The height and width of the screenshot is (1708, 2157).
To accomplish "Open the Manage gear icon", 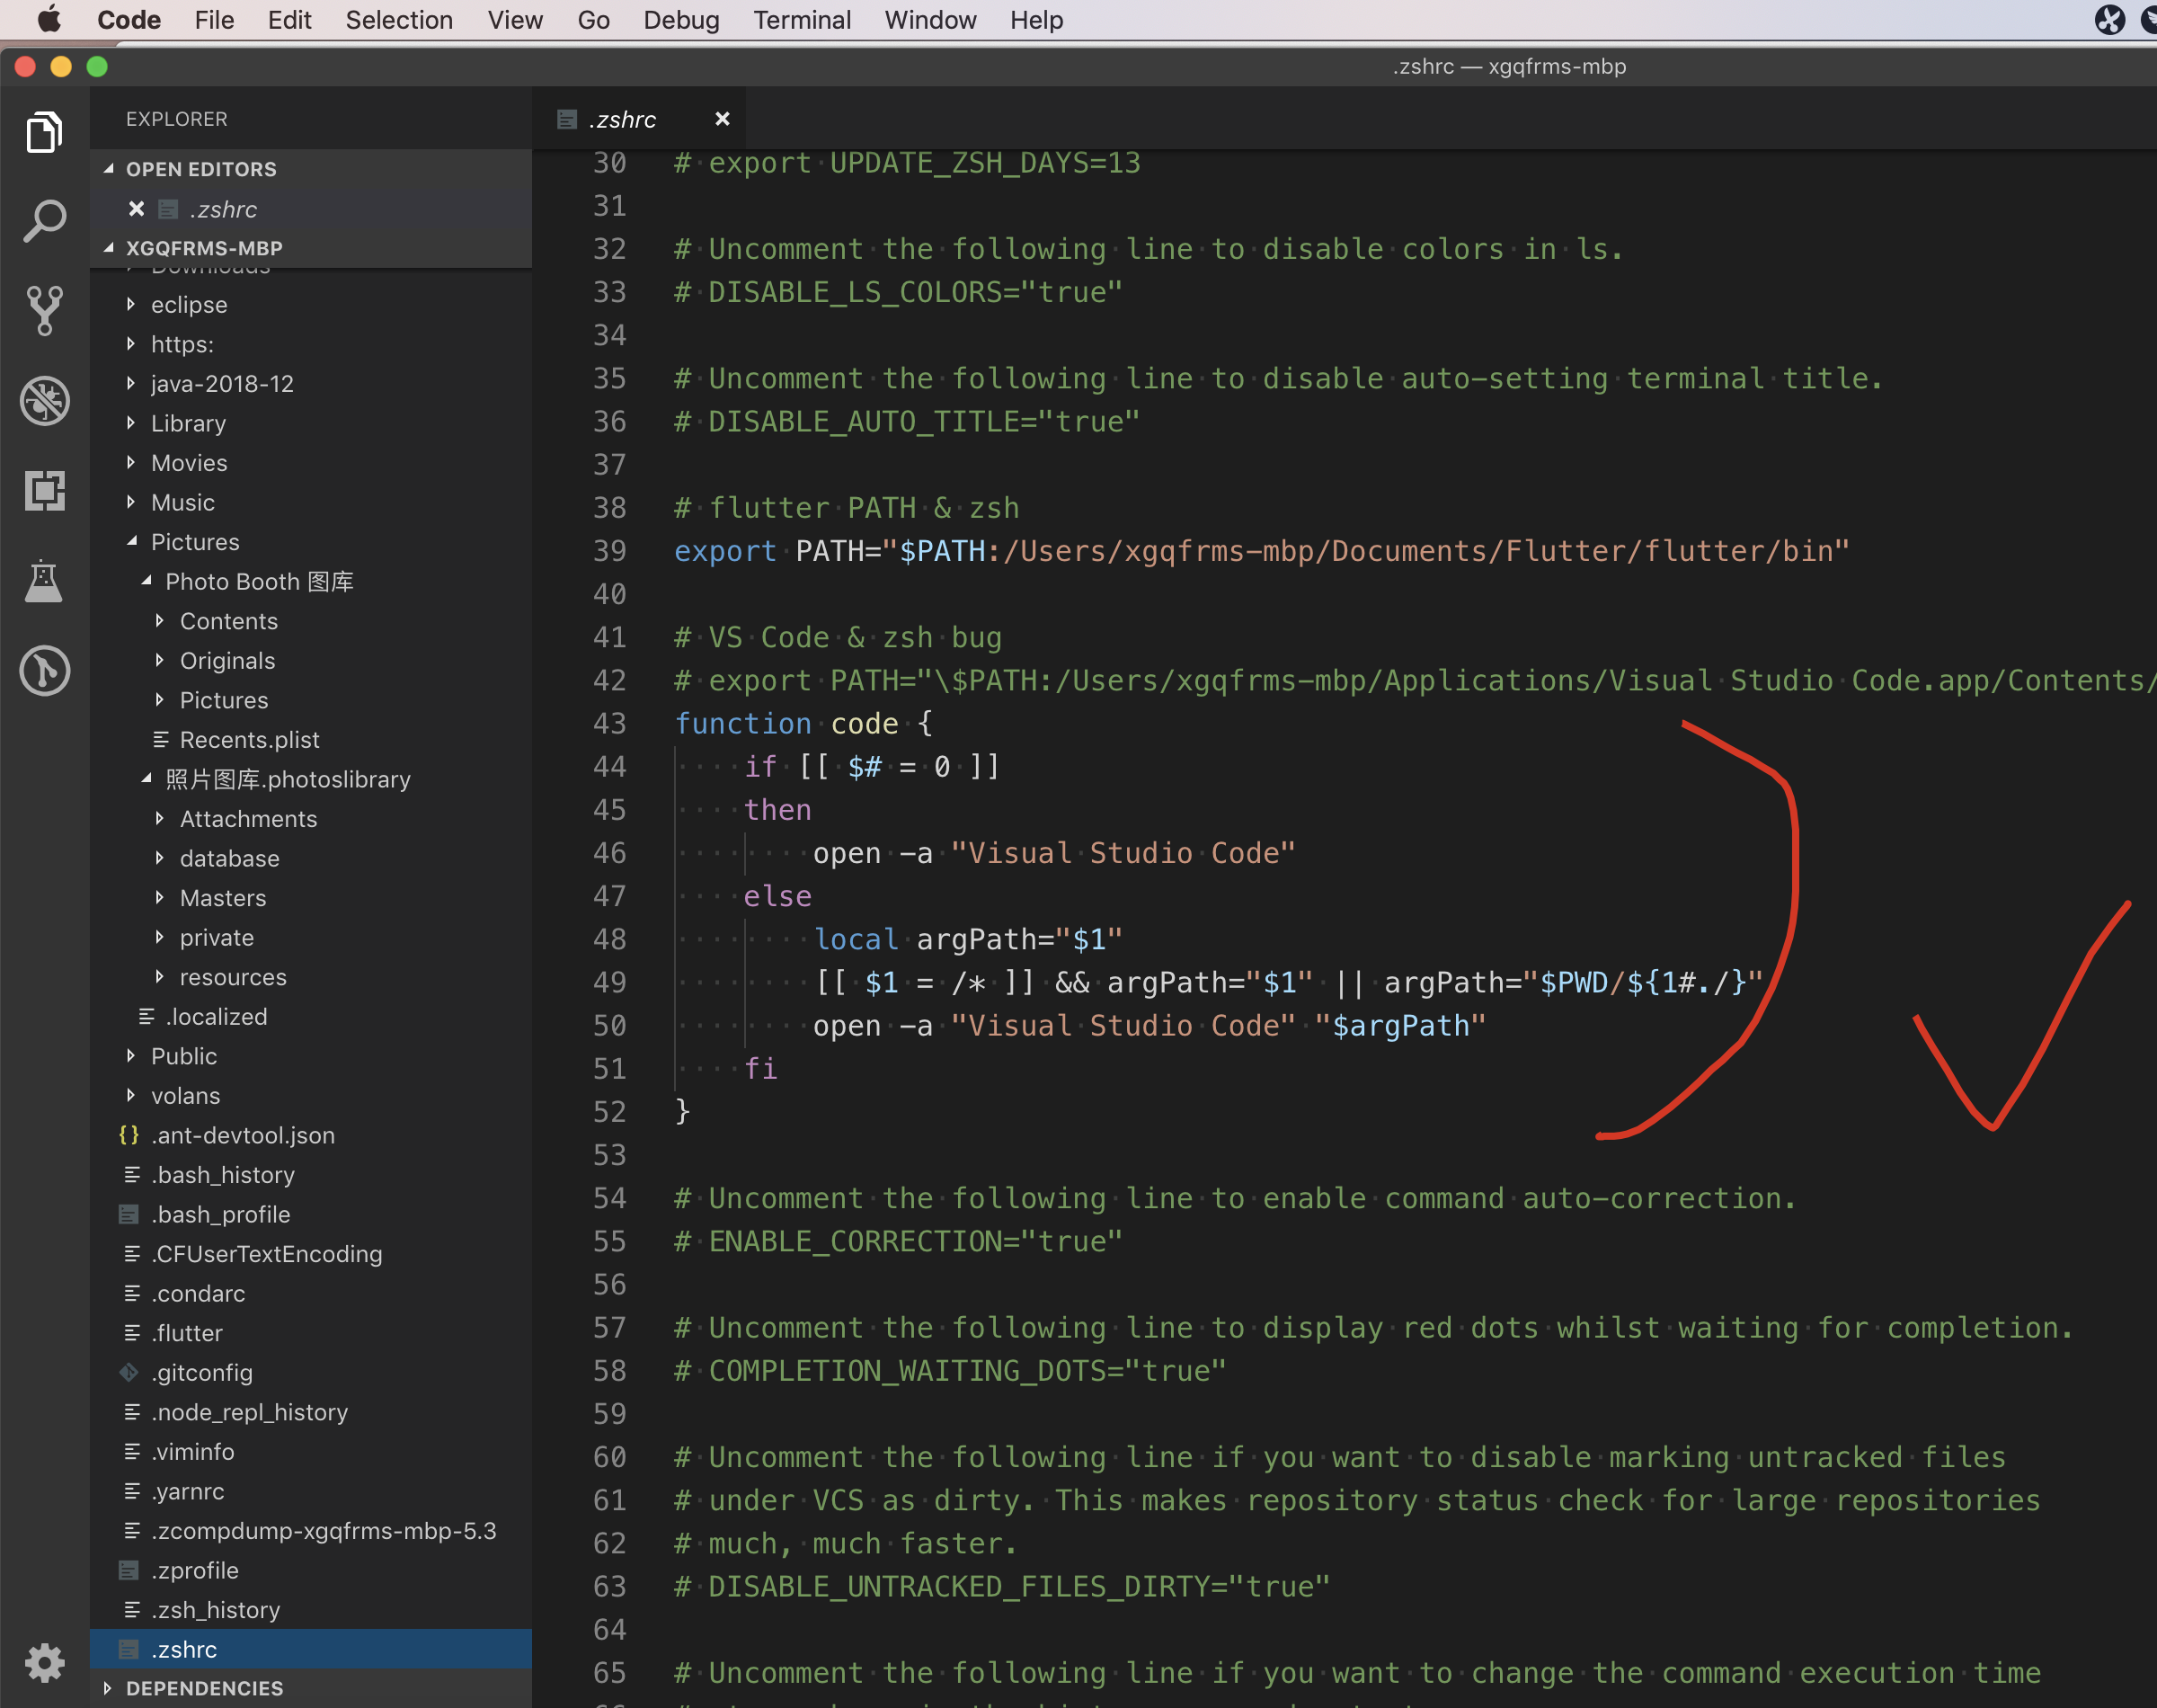I will (44, 1662).
